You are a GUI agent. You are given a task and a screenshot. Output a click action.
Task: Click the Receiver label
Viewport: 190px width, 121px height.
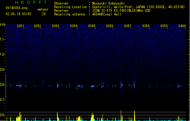(61, 11)
